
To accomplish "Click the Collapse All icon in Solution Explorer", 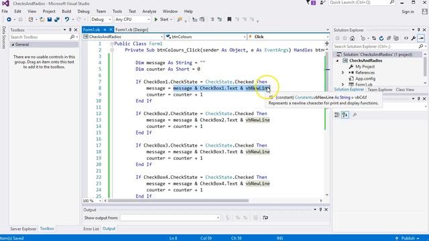I will [389, 38].
